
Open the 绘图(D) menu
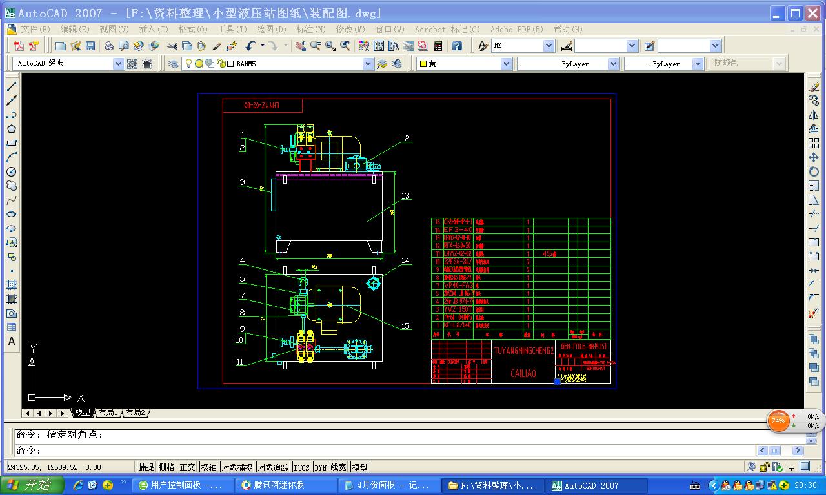point(272,29)
